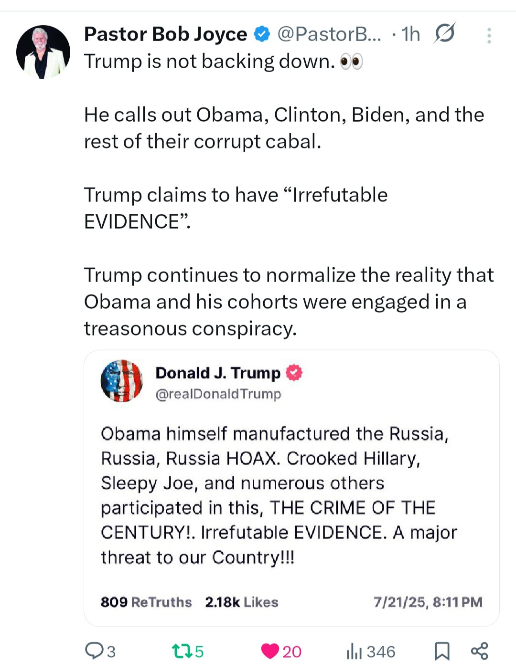Share the post via share icon
This screenshot has width=516, height=672.
(x=479, y=651)
